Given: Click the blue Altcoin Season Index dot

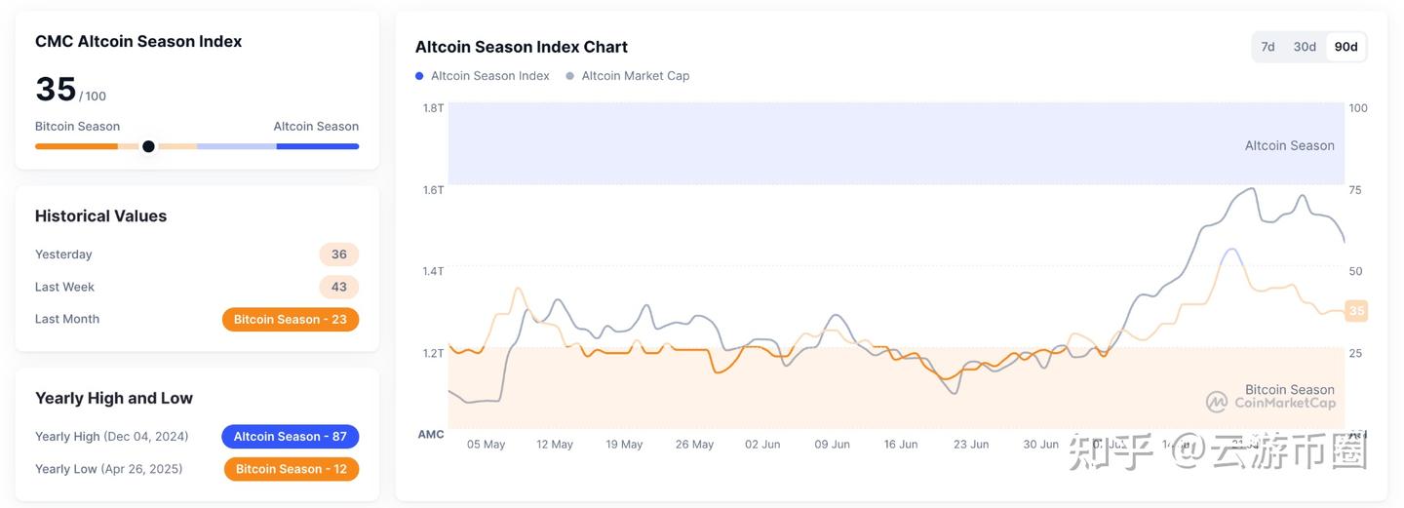Looking at the screenshot, I should click(419, 76).
